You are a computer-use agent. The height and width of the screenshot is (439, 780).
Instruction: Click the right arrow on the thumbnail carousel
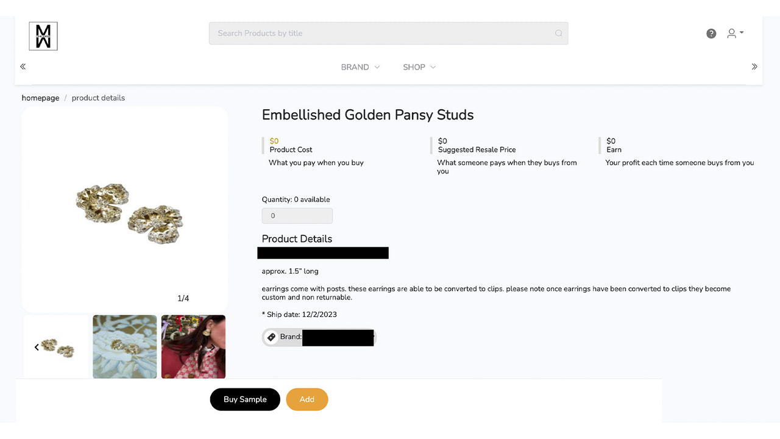pos(213,346)
